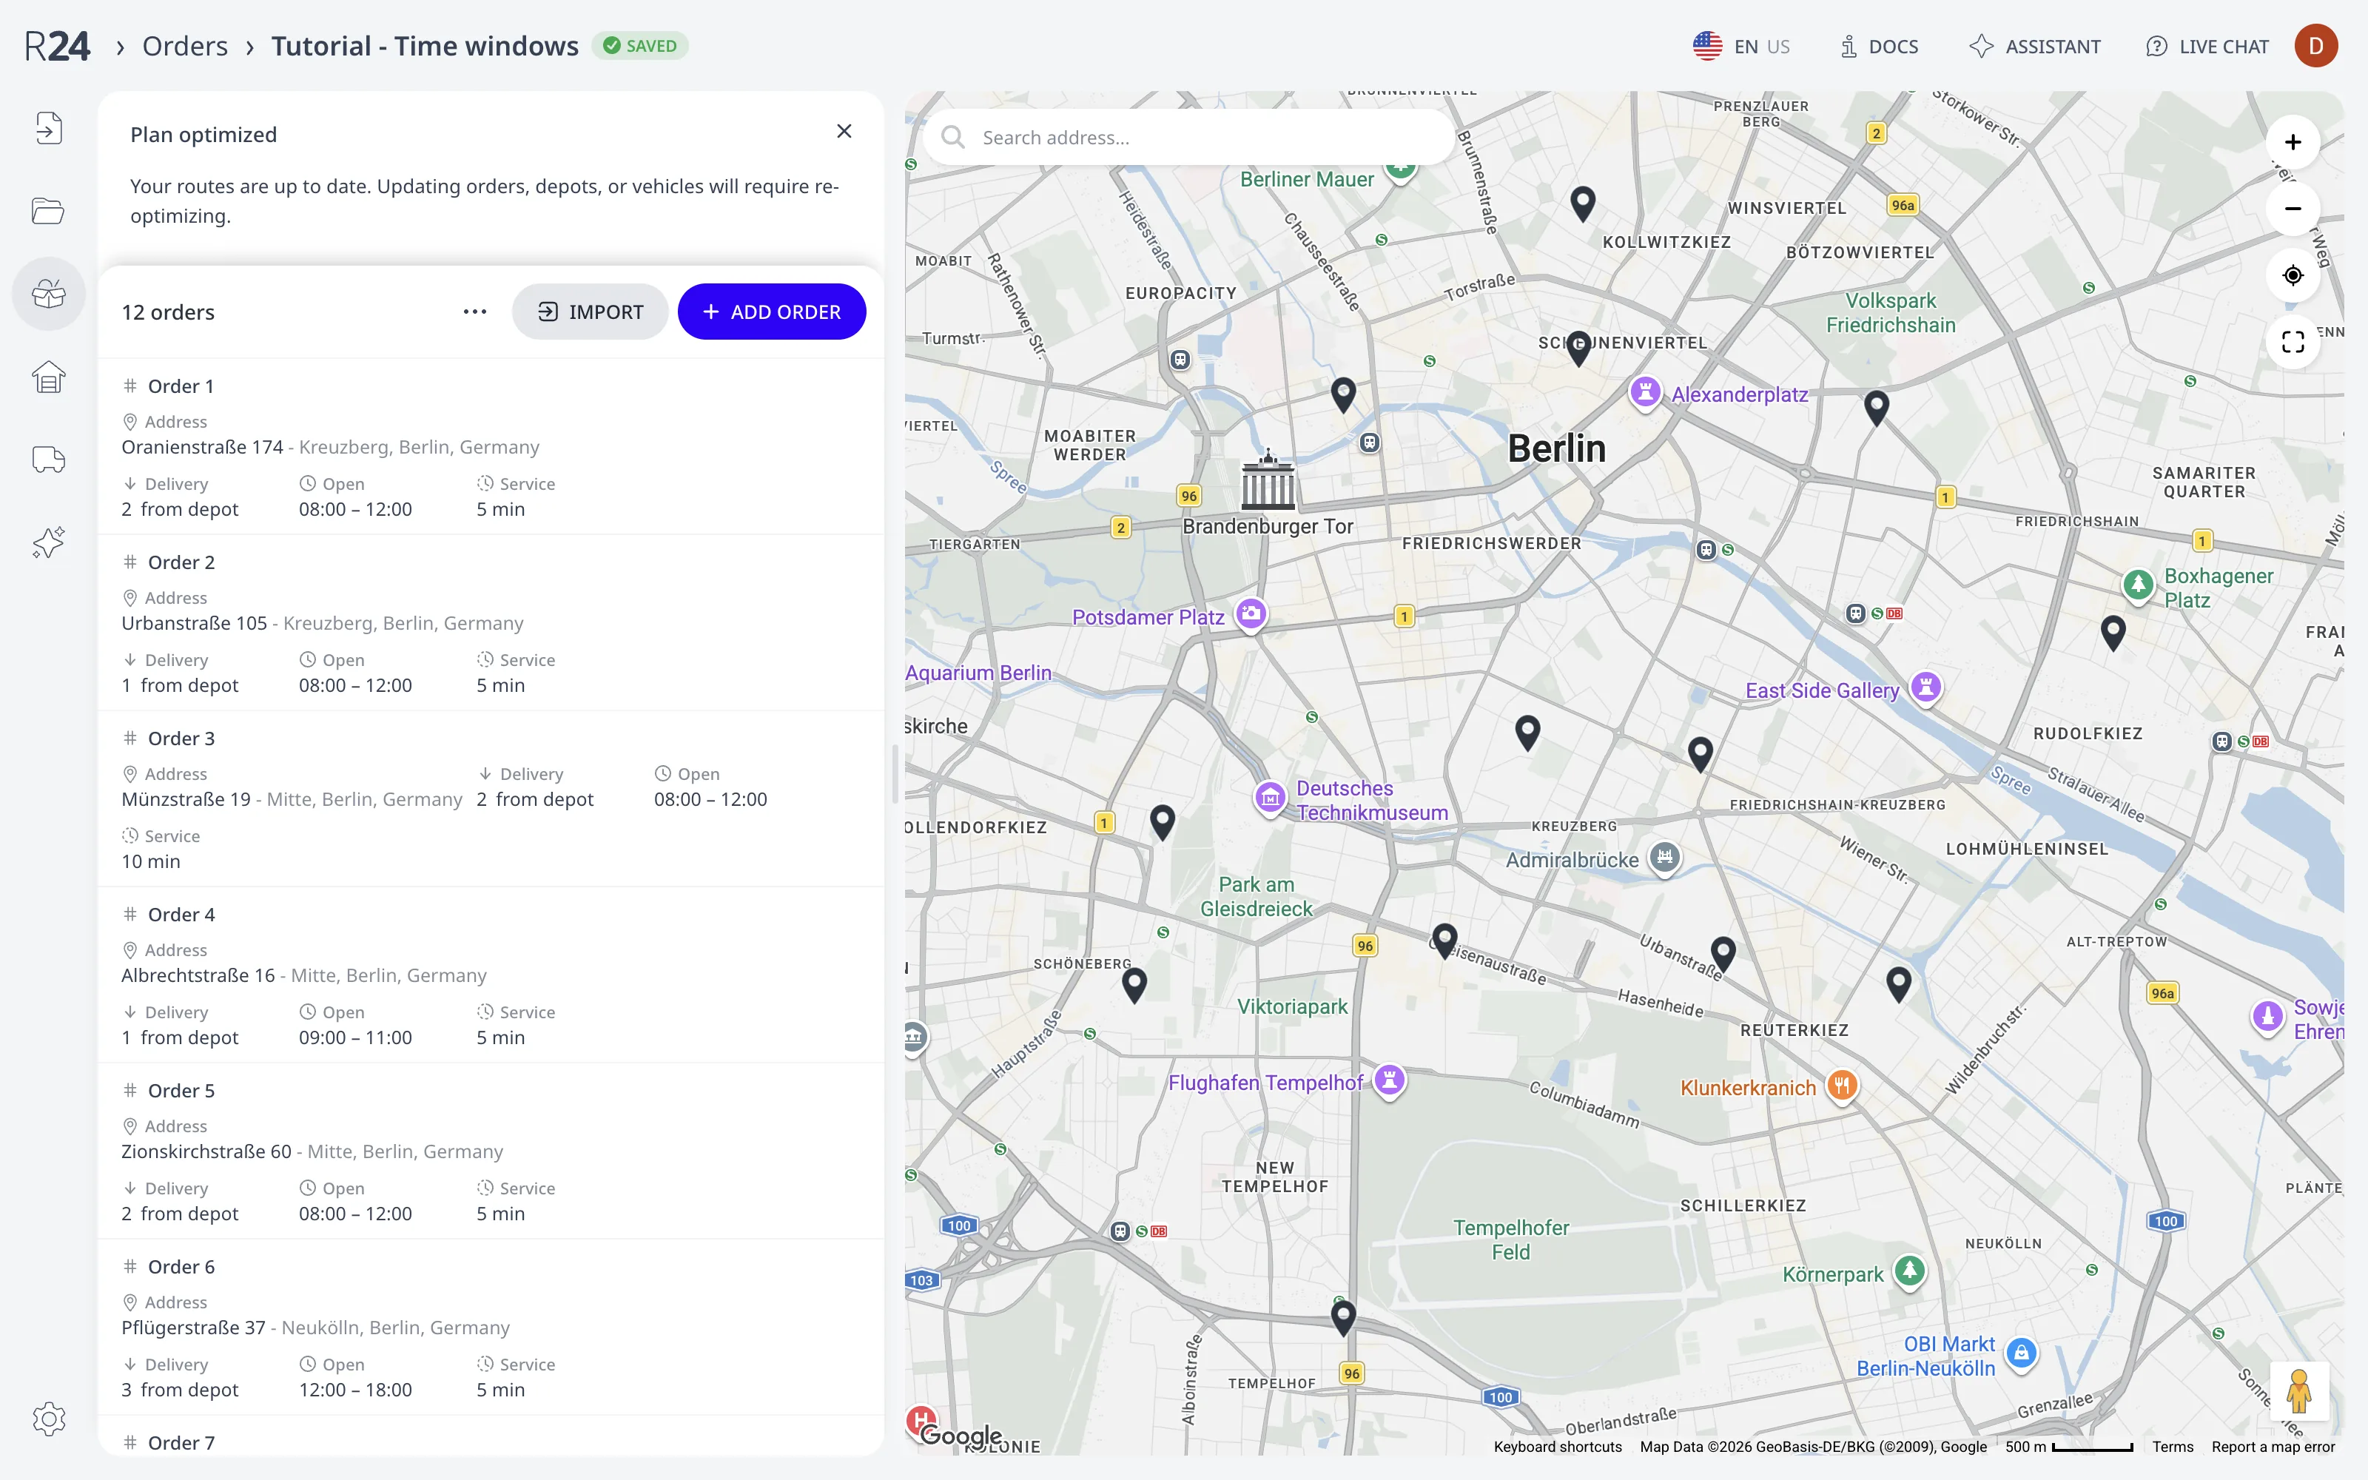Select Order 1 Oranienstraße 174 row
This screenshot has width=2368, height=1480.
coord(491,446)
